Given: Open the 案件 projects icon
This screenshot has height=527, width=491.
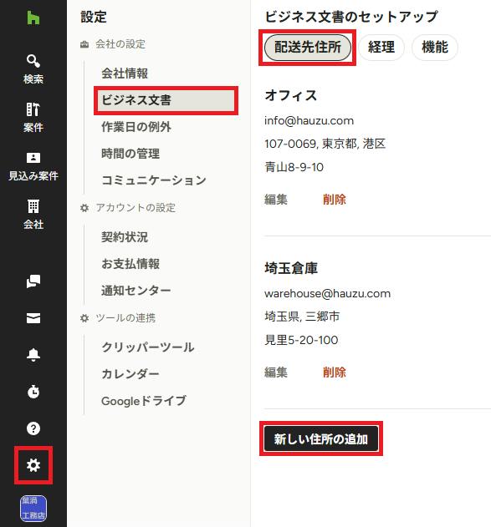Looking at the screenshot, I should point(33,109).
